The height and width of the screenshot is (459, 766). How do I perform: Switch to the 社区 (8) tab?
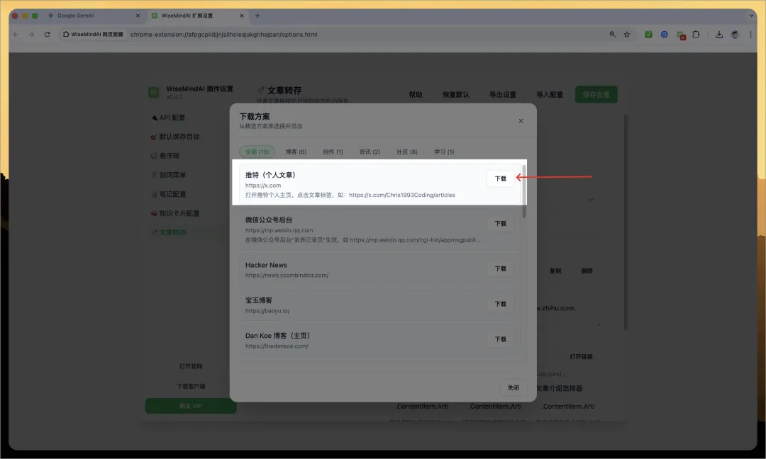click(406, 151)
